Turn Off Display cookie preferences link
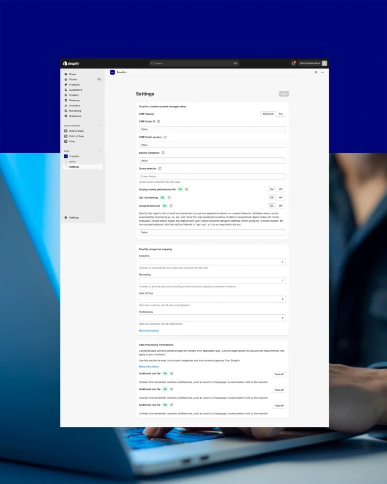This screenshot has height=484, width=387. 281,189
